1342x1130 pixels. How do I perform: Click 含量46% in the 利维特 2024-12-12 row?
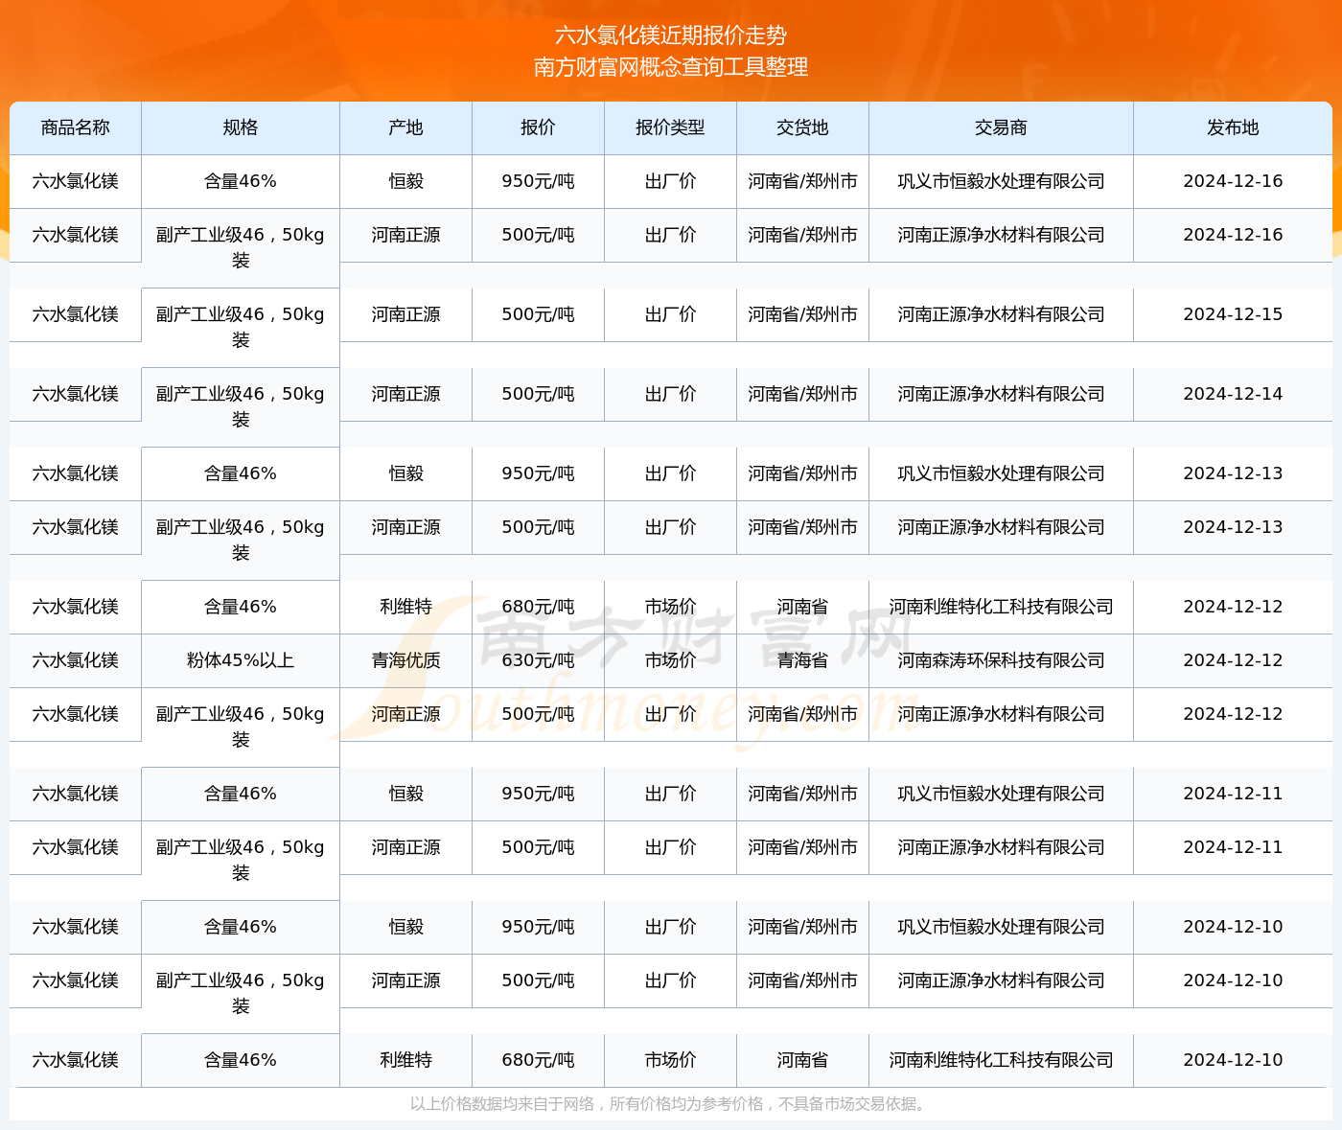[x=241, y=607]
